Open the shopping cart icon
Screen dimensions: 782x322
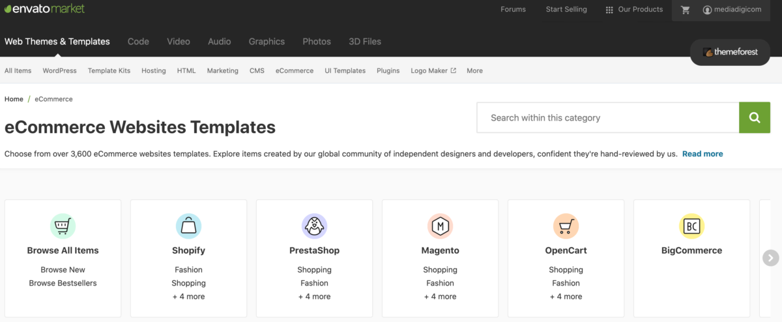tap(685, 10)
